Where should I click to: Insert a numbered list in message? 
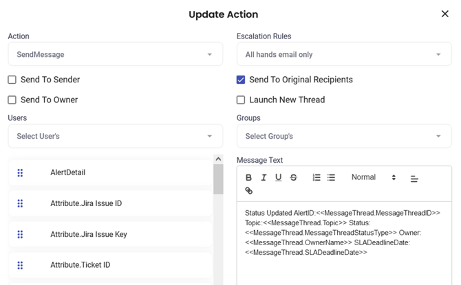pos(317,178)
